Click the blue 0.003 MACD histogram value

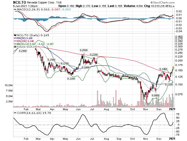click(x=67, y=10)
